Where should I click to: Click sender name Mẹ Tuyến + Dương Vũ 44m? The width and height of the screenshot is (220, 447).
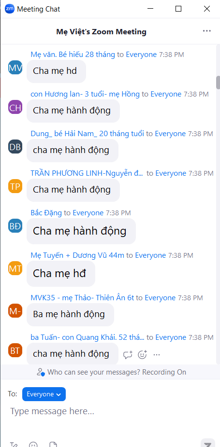click(77, 255)
